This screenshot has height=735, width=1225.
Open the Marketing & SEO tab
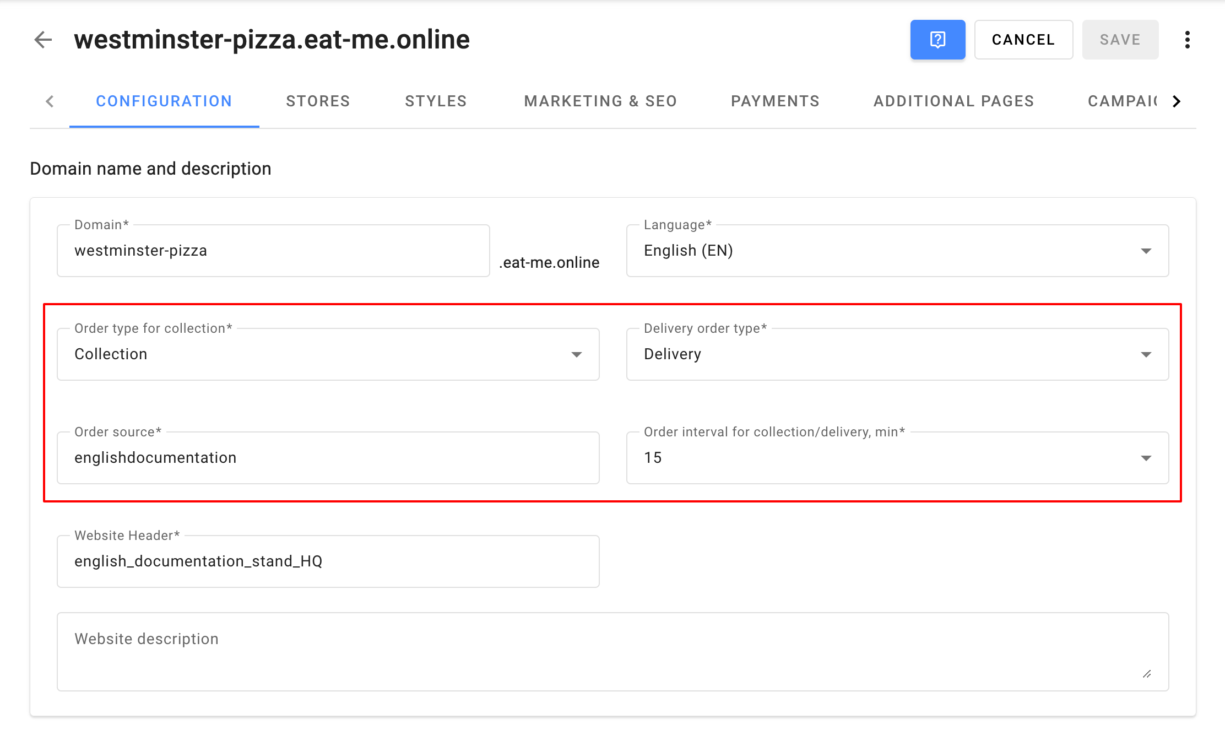600,101
